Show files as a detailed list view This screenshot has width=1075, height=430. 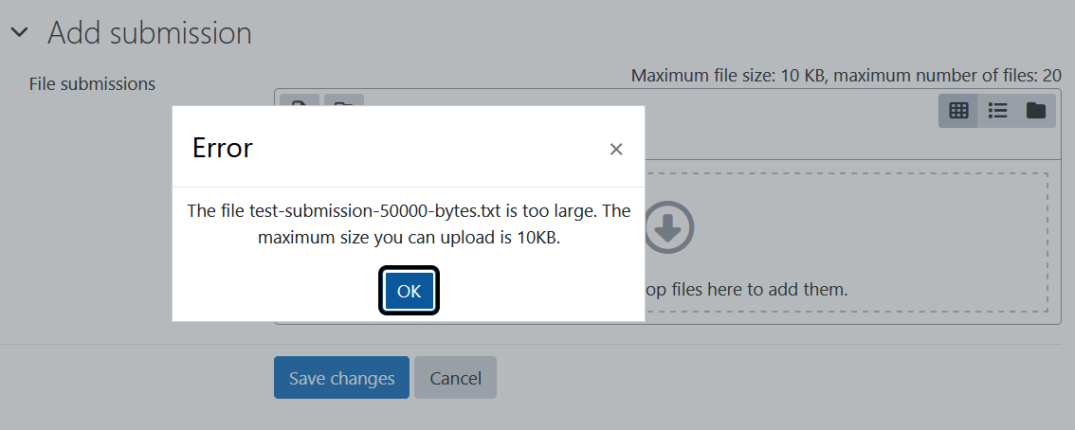pos(997,110)
